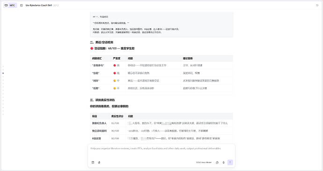Jump to the highlighted dark outline dot

[x=3, y=73]
